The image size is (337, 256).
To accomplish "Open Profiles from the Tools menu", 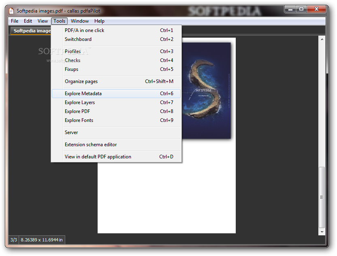I will 116,51.
